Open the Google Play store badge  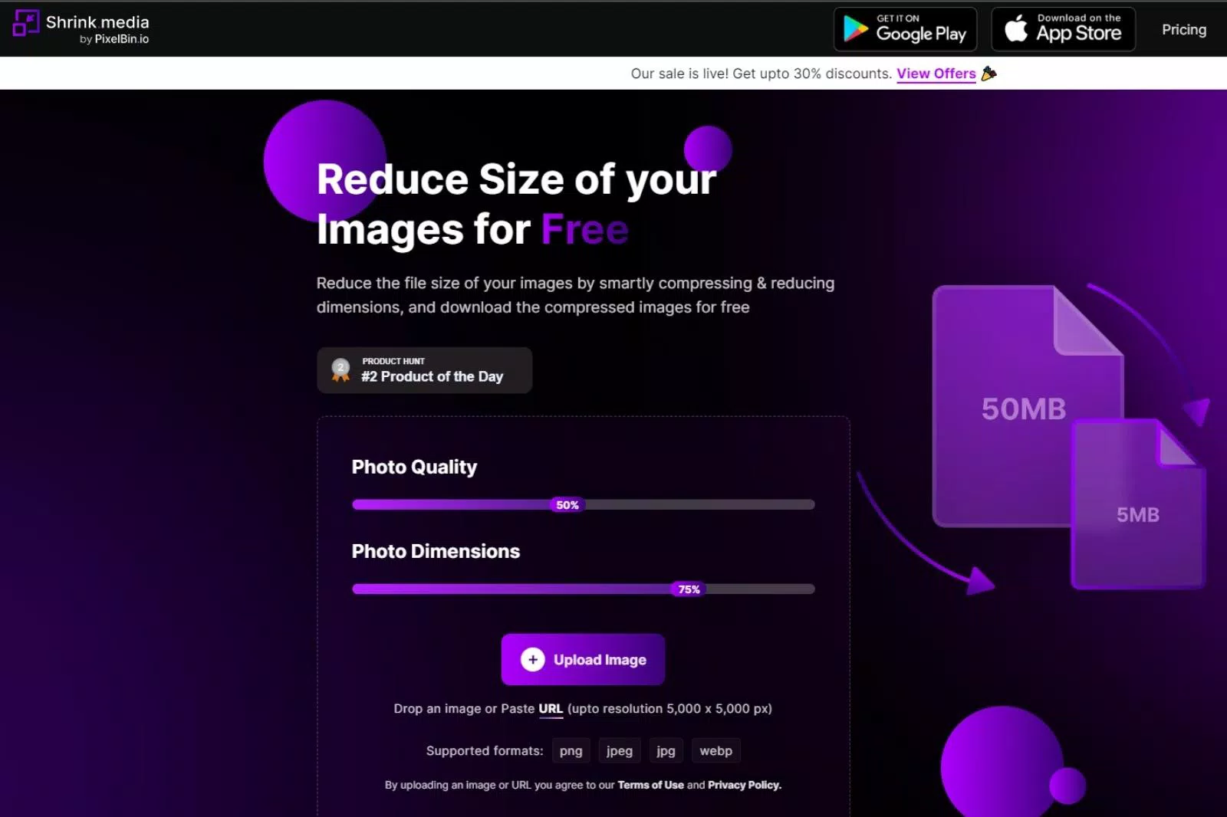click(x=905, y=28)
